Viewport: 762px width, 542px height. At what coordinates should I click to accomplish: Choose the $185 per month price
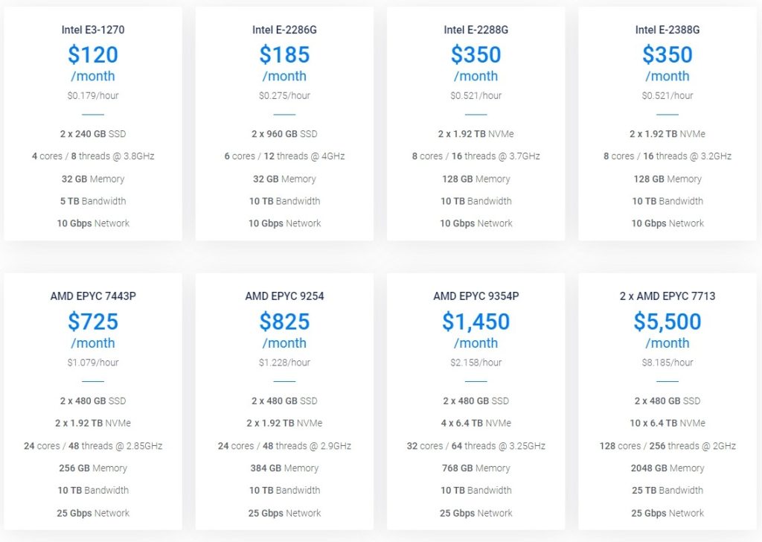click(284, 54)
